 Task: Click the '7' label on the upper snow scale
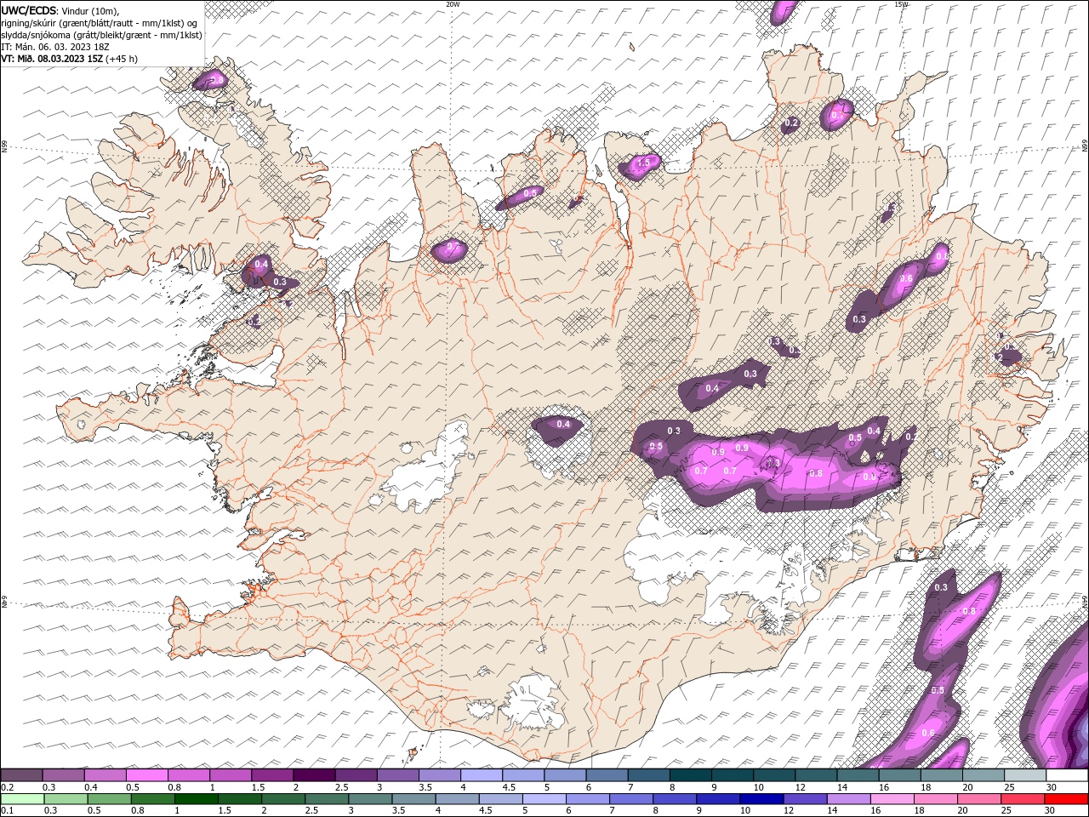pyautogui.click(x=630, y=787)
